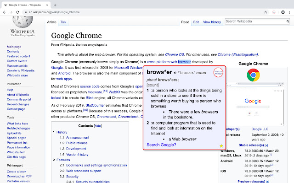The width and height of the screenshot is (294, 183).
Task: Open the Chrome screenshot thumbnail in infobox
Action: click(x=254, y=104)
